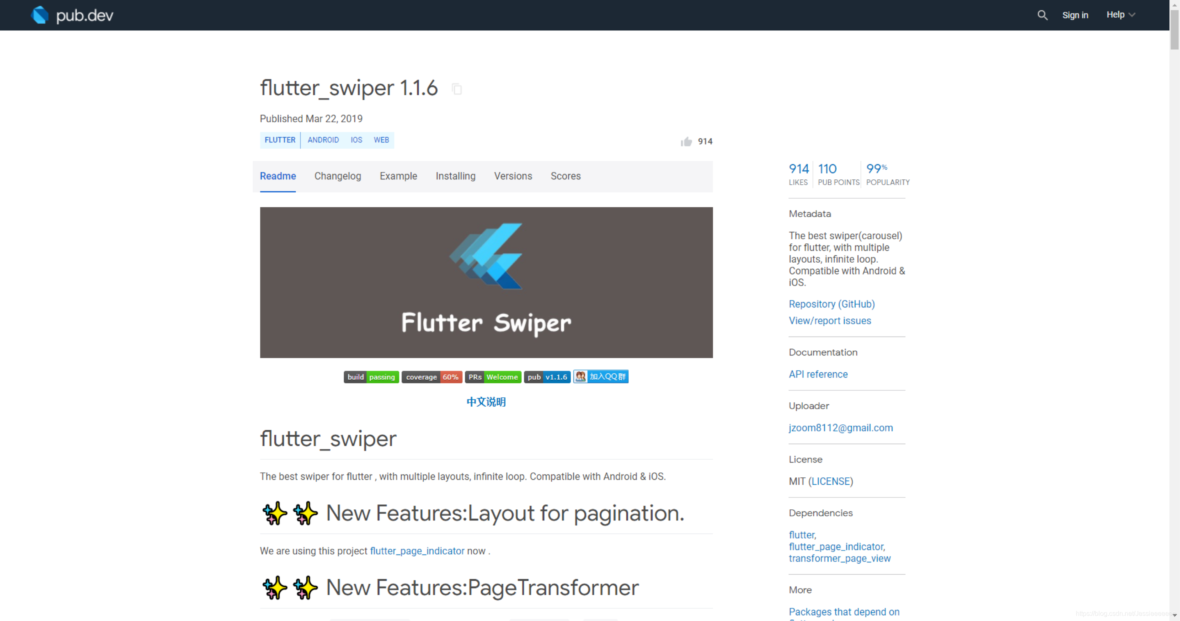Click the pub.dev Dart logo icon
The height and width of the screenshot is (621, 1180).
40,15
